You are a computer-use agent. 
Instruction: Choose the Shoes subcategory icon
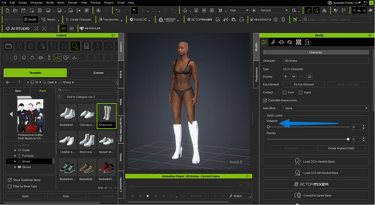[57, 57]
